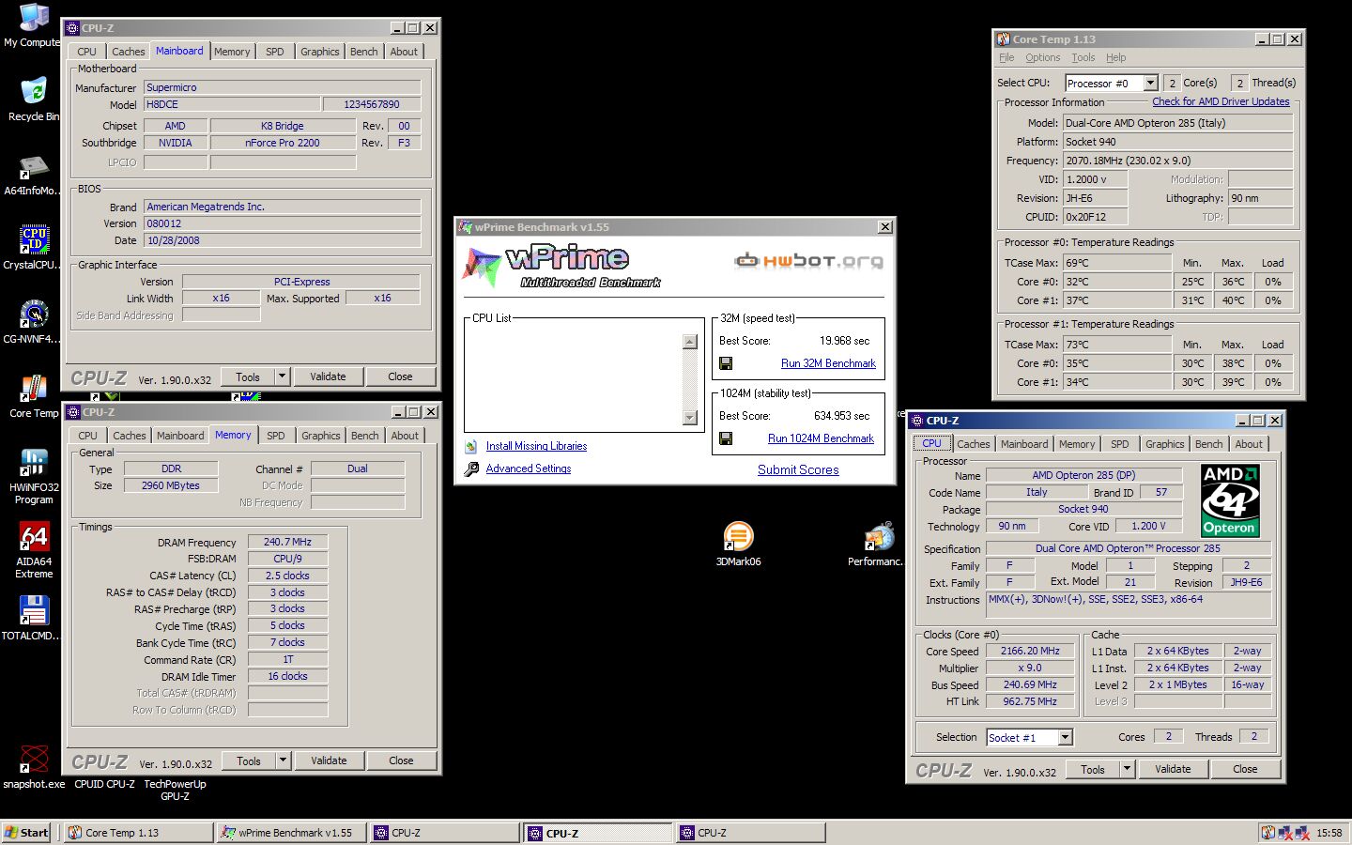Click the CPUID CPU-Z desktop label
1352x845 pixels.
tap(104, 785)
